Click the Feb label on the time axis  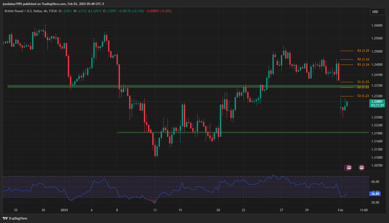(x=340, y=210)
